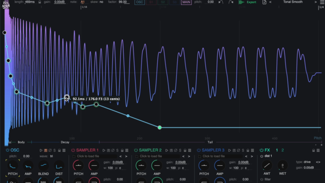Switch to the S2 view tab
Screen dimensions: 325x183
point(162,2)
